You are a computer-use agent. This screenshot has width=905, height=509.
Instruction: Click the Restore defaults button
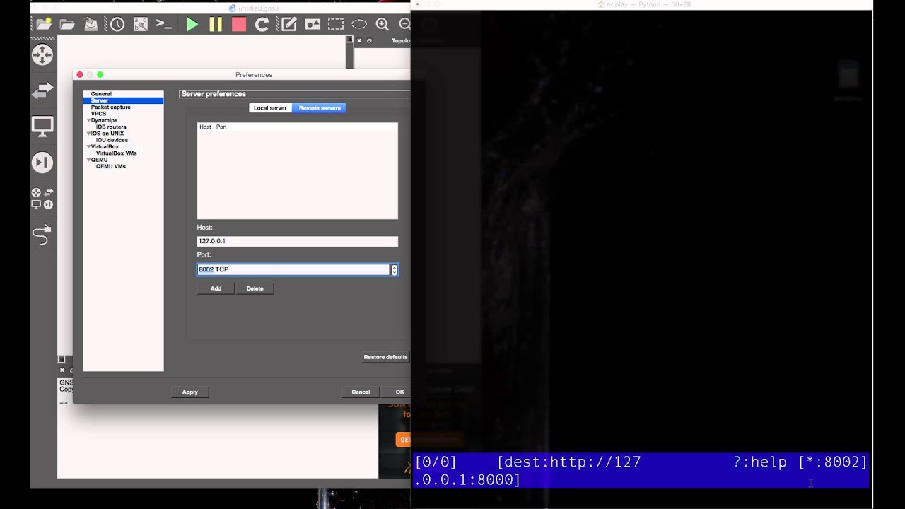385,357
